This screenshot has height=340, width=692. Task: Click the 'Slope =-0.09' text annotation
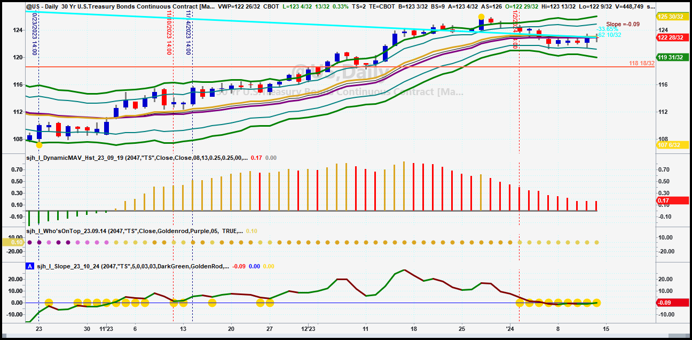coord(623,24)
